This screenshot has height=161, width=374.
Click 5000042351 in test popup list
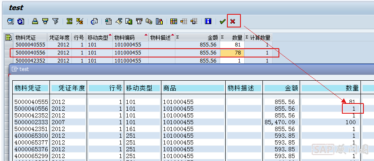pyautogui.click(x=31, y=129)
